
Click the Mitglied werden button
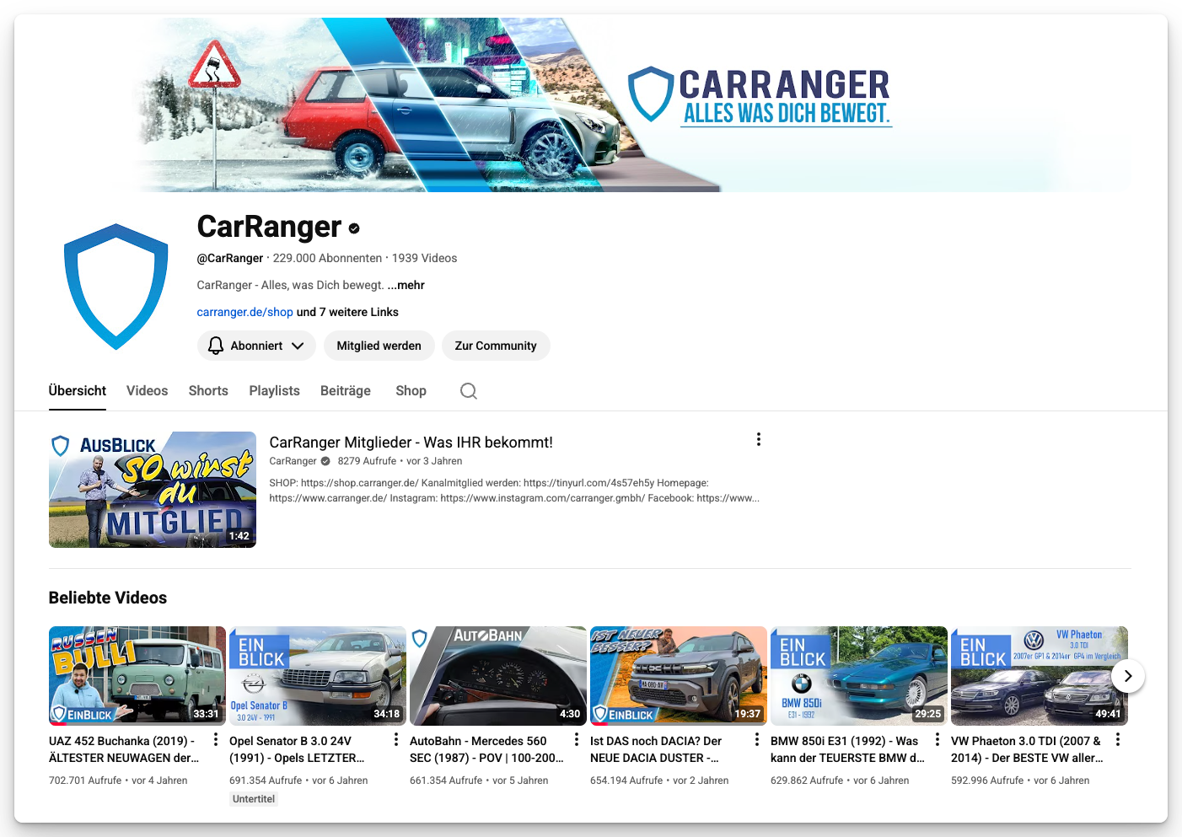pyautogui.click(x=379, y=346)
